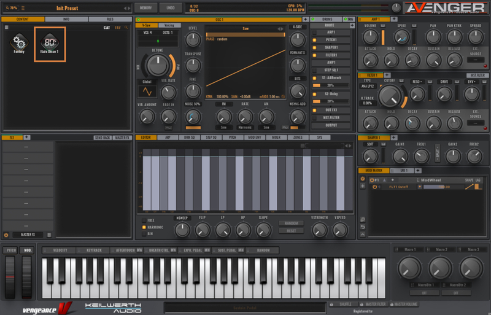
Task: Toggle the PITCH1 routing checkbox
Action: (x=315, y=39)
